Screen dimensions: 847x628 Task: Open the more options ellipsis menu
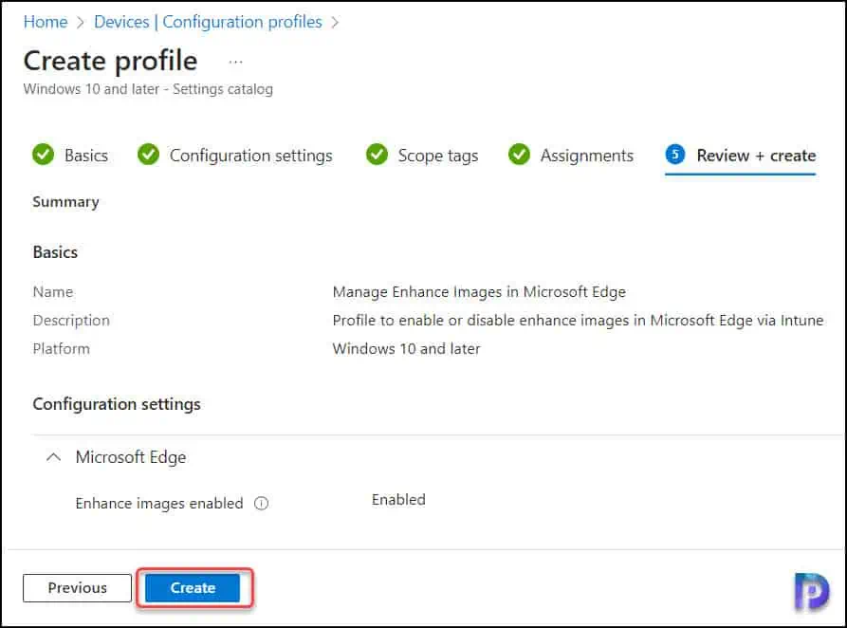[235, 62]
